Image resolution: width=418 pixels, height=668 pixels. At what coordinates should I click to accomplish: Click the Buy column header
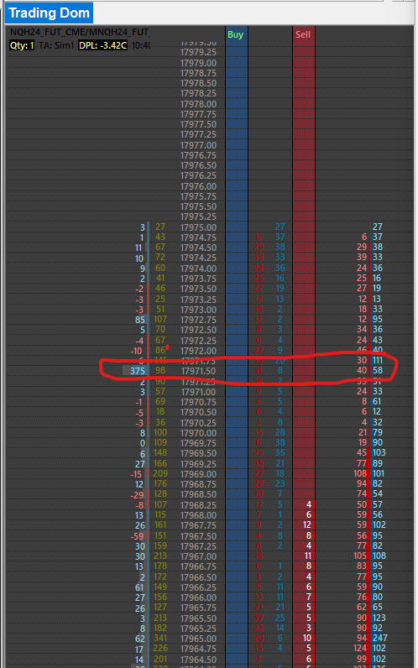click(x=236, y=34)
